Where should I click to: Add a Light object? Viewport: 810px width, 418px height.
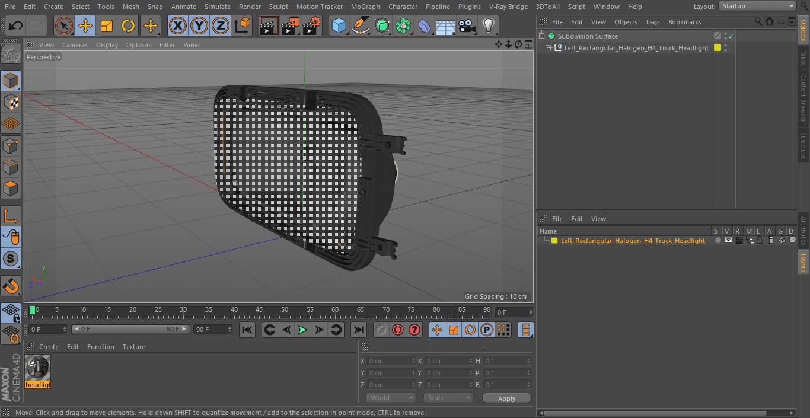click(x=488, y=25)
